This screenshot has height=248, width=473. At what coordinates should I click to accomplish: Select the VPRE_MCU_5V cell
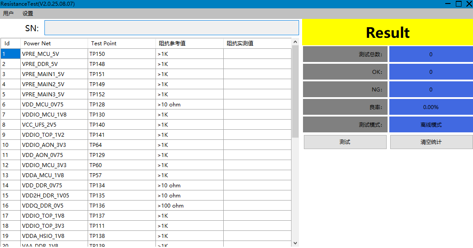point(54,54)
